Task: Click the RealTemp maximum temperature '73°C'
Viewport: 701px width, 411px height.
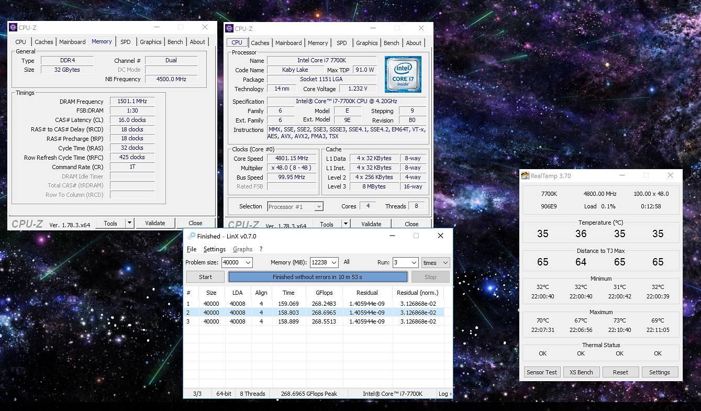Action: [620, 320]
